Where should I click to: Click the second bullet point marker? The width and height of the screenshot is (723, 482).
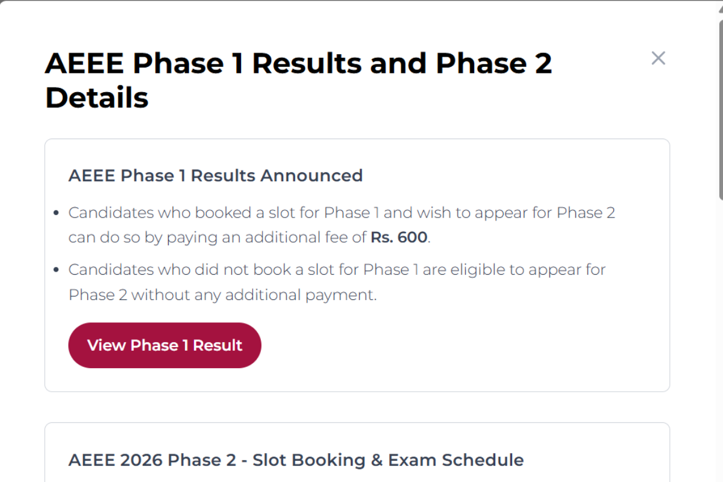[56, 268]
